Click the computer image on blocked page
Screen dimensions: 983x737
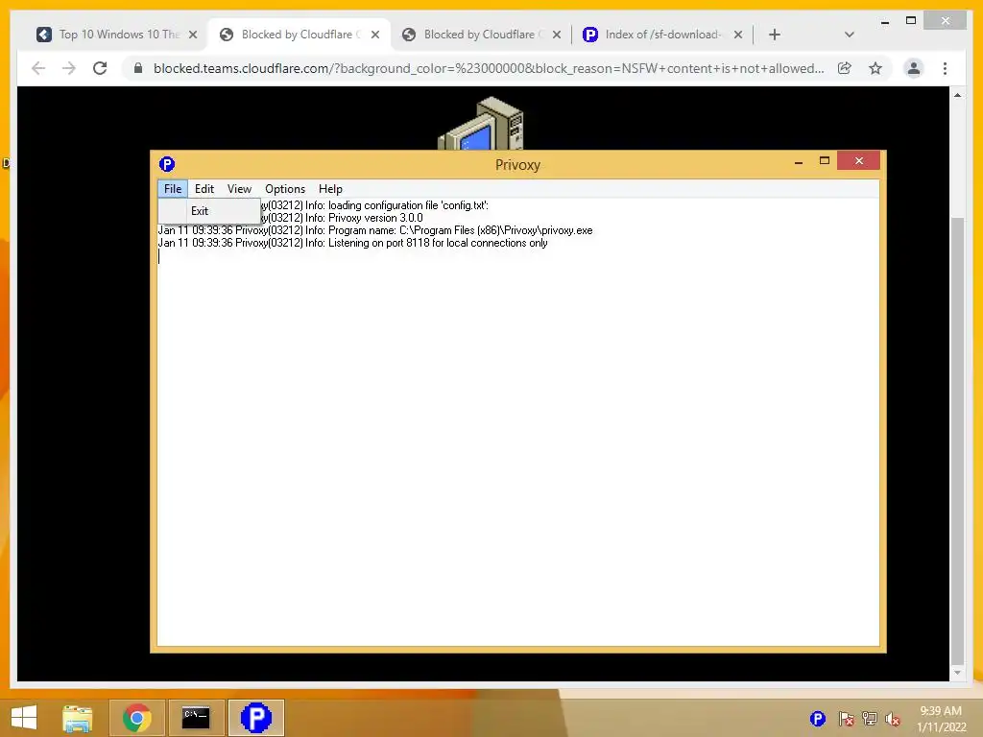tap(480, 124)
